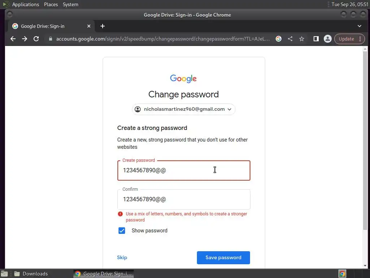Click the Save password button
The height and width of the screenshot is (278, 370).
pos(223,258)
